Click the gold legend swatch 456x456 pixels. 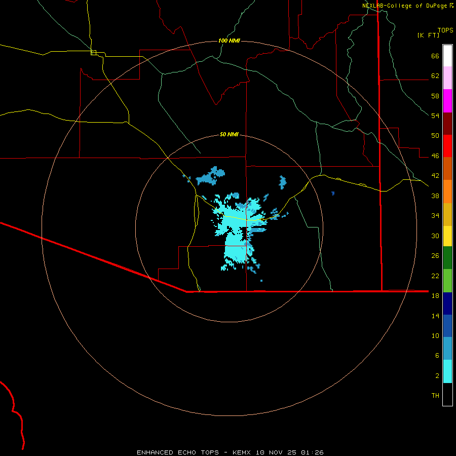pyautogui.click(x=447, y=214)
